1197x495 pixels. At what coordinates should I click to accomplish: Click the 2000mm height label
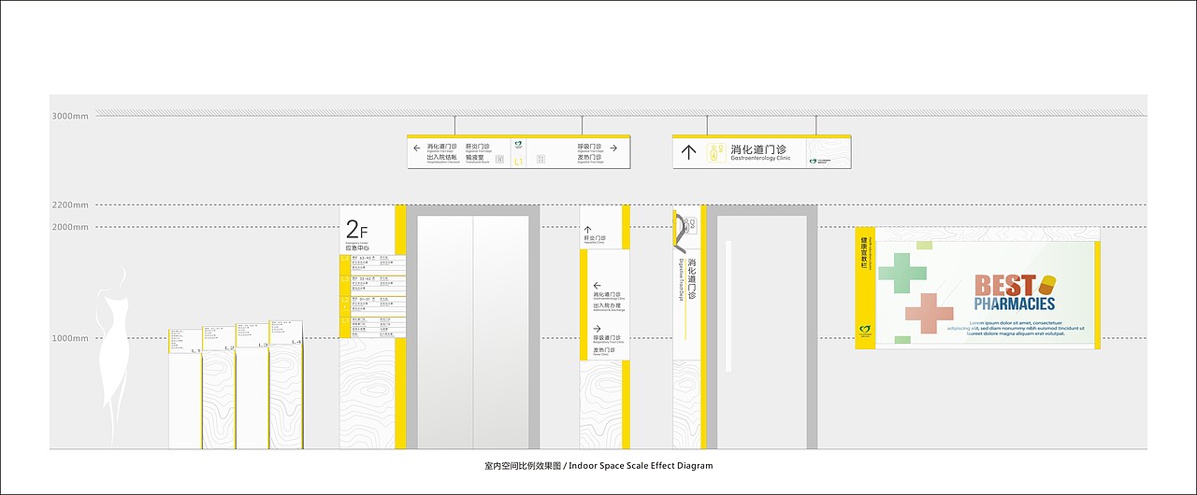tap(70, 227)
